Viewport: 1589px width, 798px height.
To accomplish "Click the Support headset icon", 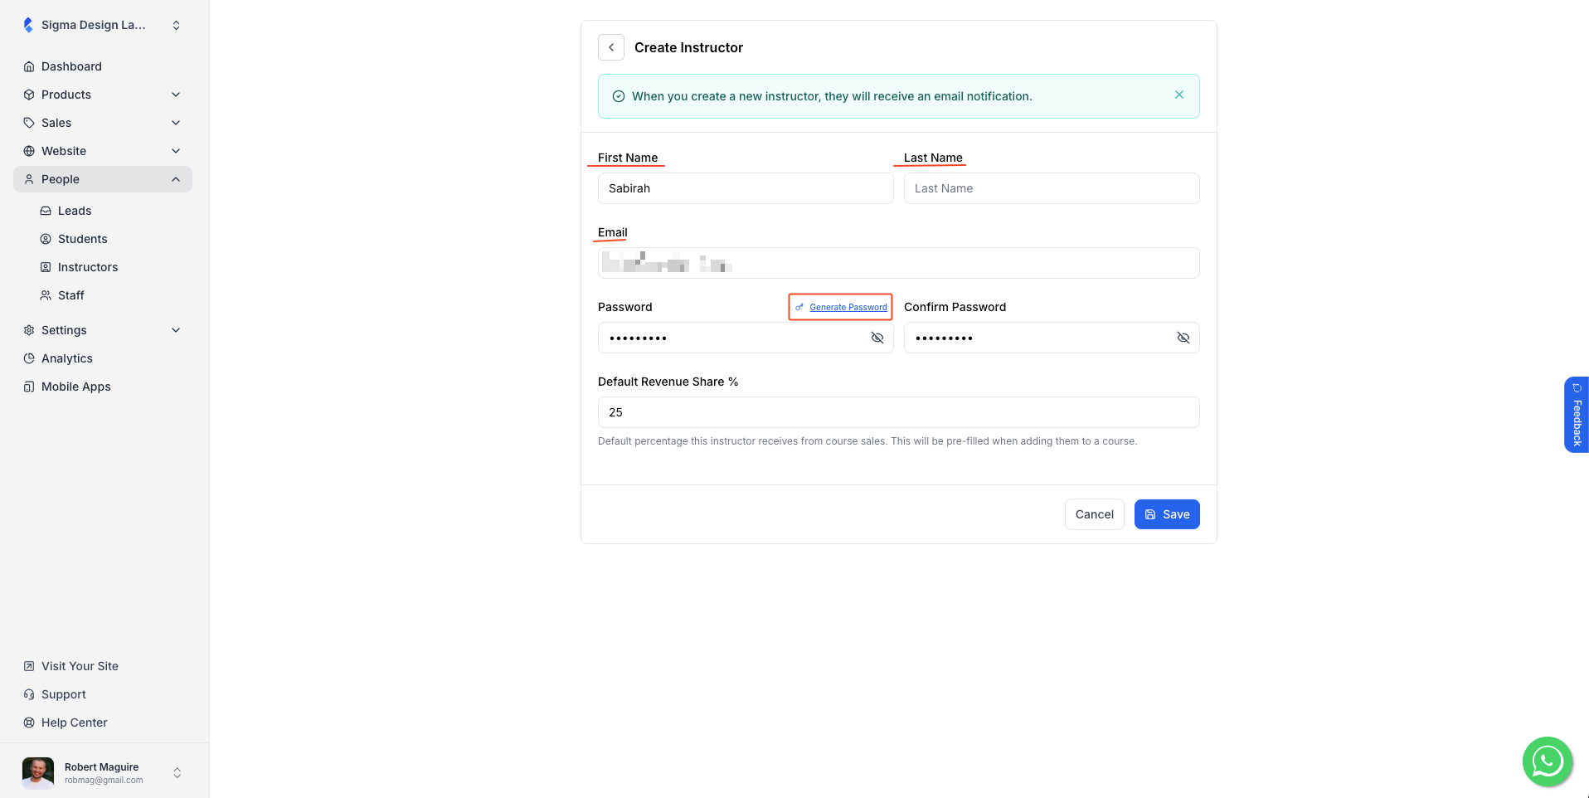I will (29, 694).
